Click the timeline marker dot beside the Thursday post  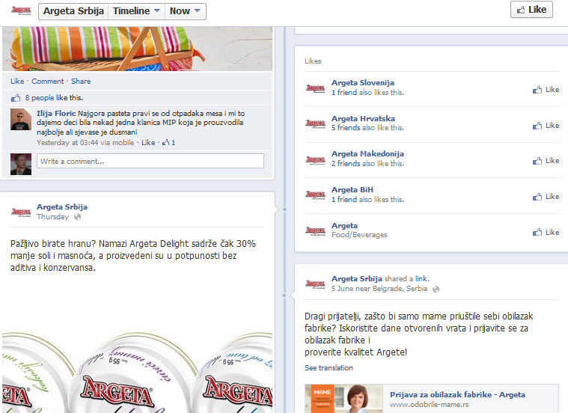pos(284,209)
